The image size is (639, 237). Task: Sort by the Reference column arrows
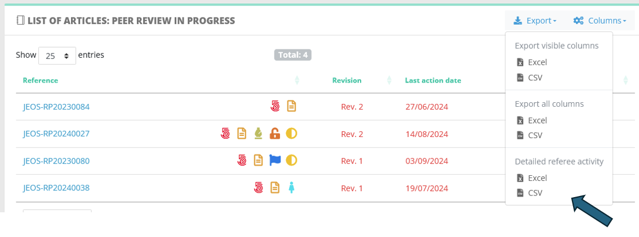click(296, 80)
